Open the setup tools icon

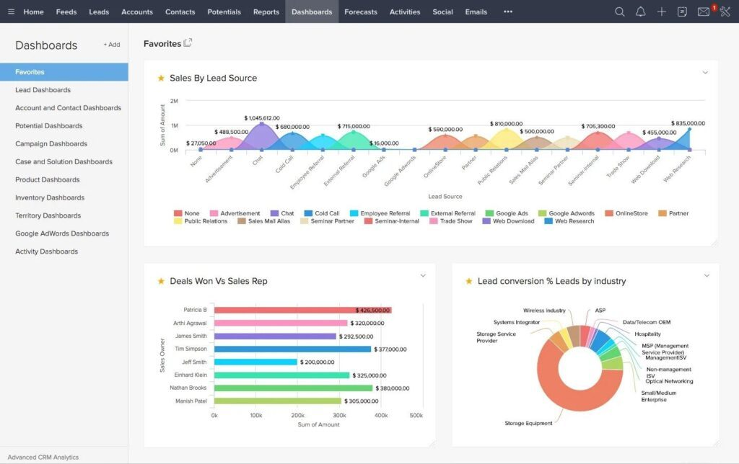(725, 12)
